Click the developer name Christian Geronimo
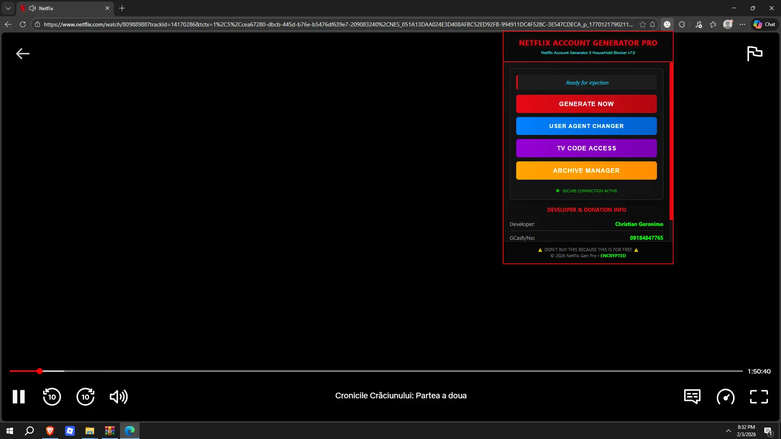781x439 pixels. (639, 224)
